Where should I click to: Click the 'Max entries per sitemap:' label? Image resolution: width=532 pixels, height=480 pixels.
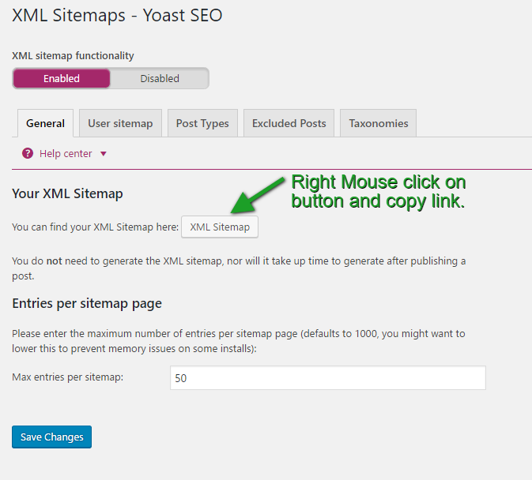click(68, 377)
